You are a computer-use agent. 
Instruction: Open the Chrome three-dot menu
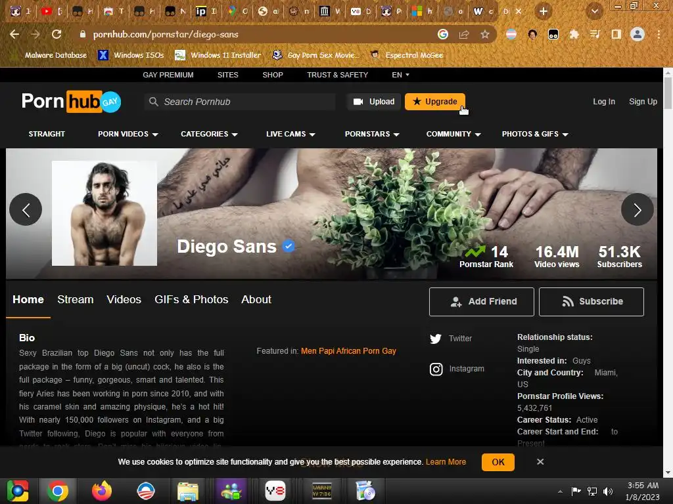(659, 34)
